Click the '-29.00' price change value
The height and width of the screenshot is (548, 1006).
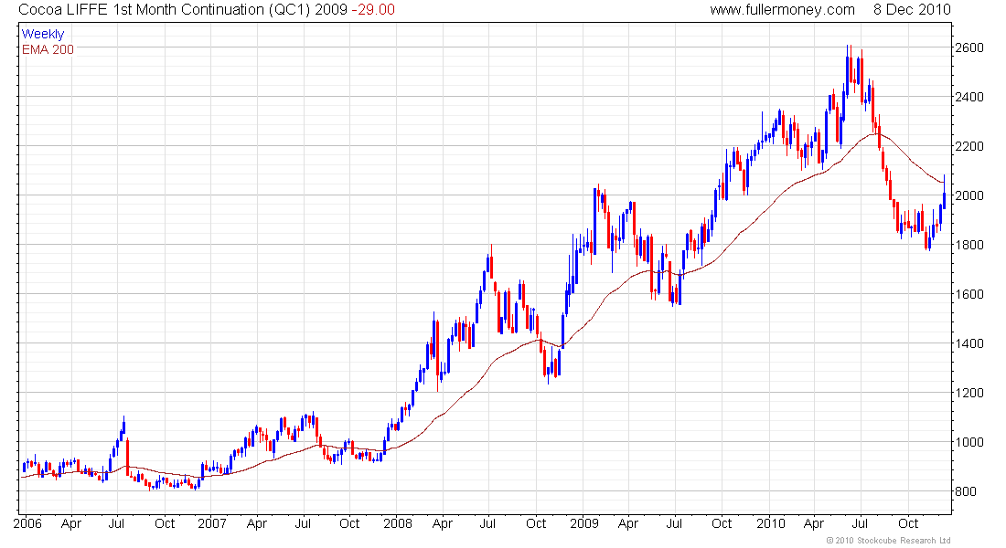pyautogui.click(x=373, y=10)
